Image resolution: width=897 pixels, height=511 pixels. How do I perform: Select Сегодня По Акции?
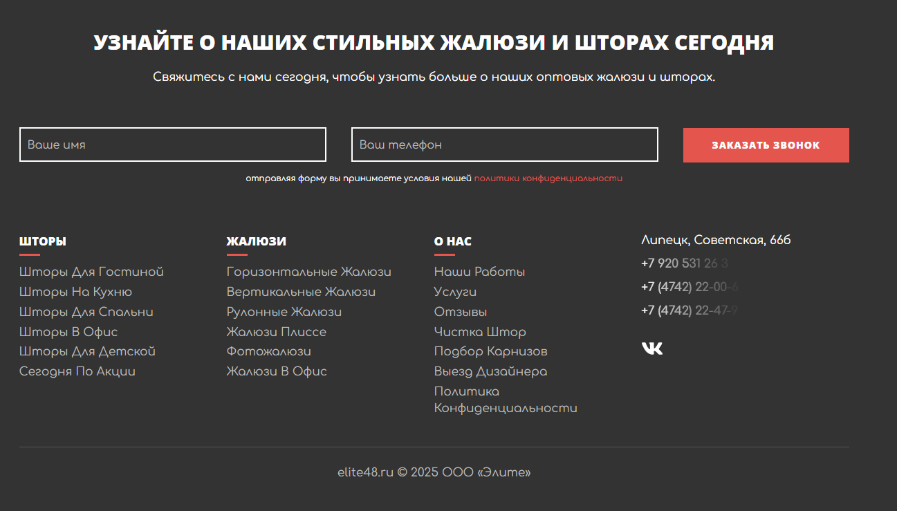coord(77,371)
